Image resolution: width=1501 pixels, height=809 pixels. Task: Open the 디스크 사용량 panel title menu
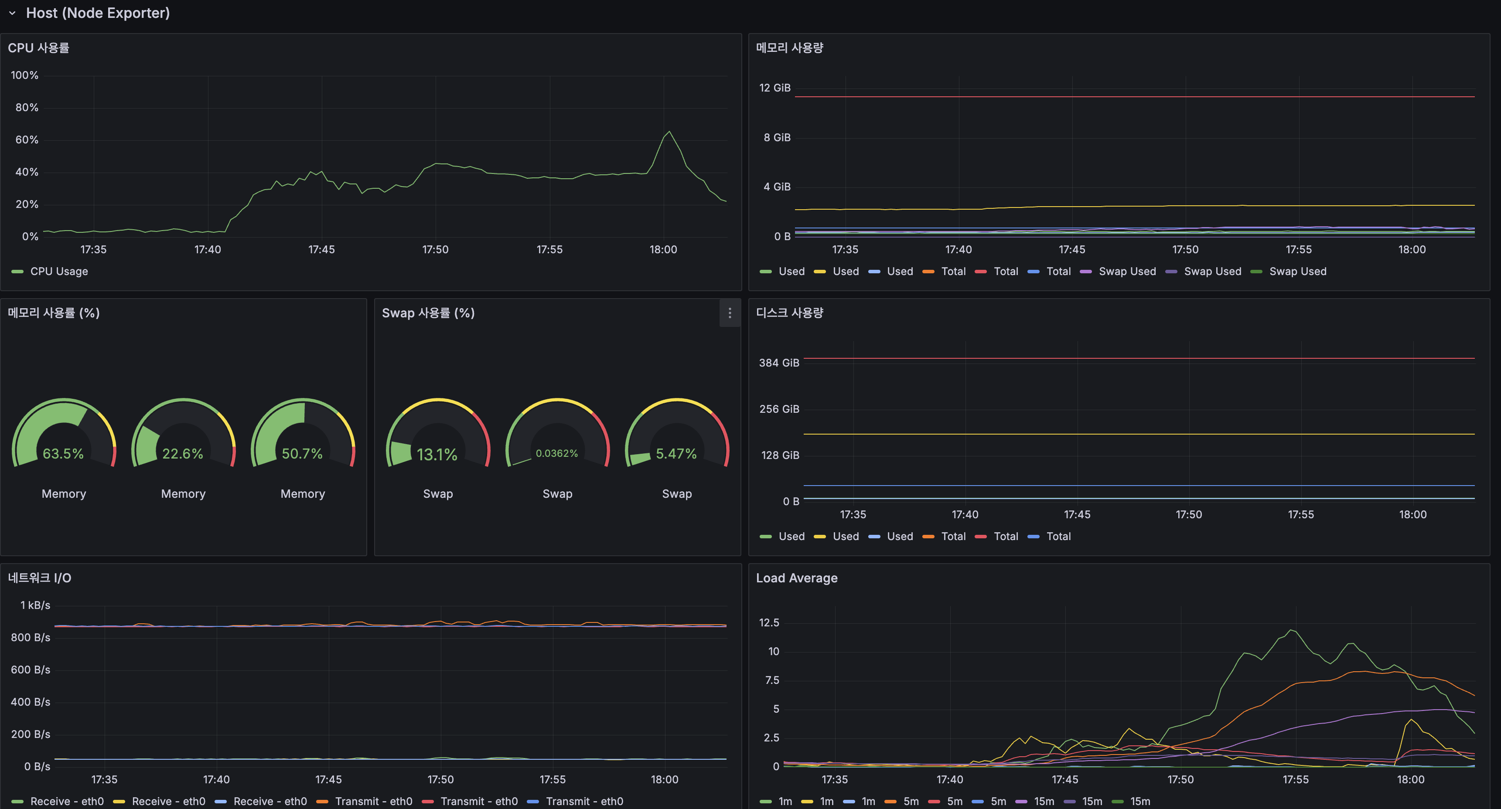tap(790, 313)
